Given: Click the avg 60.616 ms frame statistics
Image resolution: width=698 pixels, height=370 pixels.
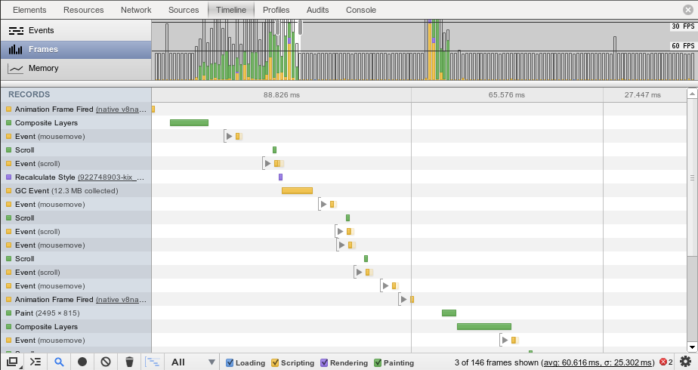Looking at the screenshot, I should tap(599, 363).
